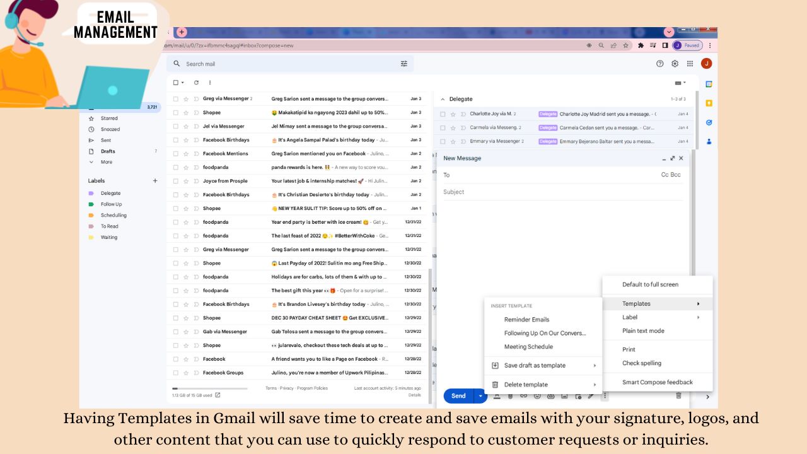The height and width of the screenshot is (454, 807).
Task: Click the create new label plus icon
Action: pos(155,181)
